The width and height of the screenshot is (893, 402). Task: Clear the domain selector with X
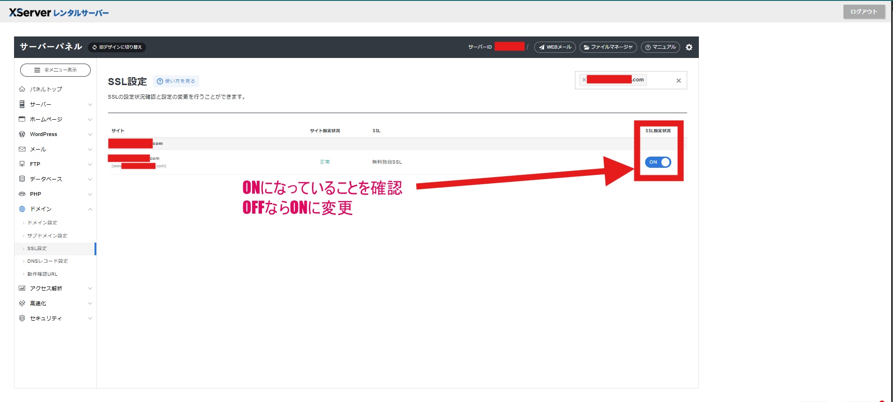678,81
